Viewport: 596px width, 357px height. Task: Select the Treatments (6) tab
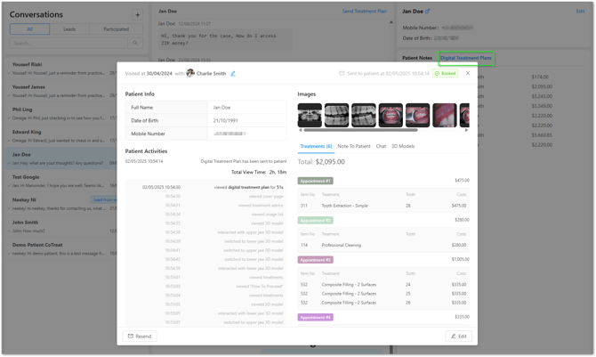(316, 146)
